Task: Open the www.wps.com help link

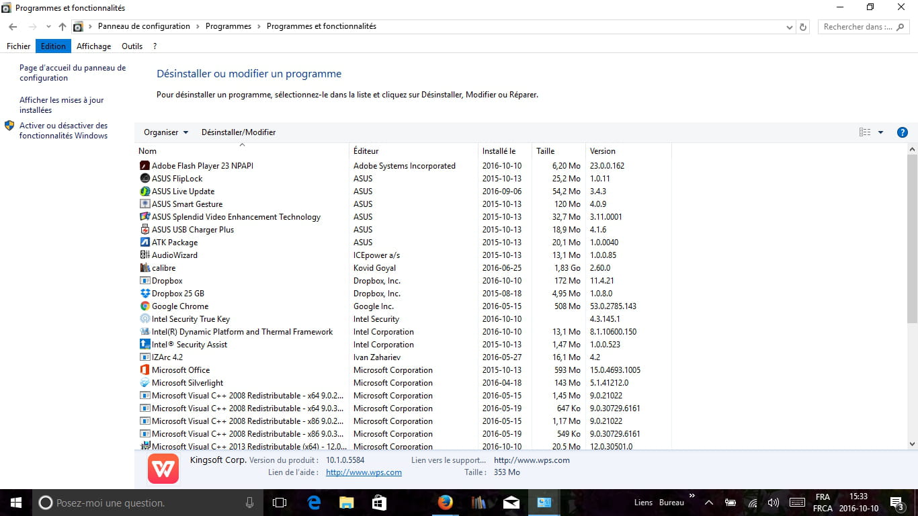Action: [364, 472]
